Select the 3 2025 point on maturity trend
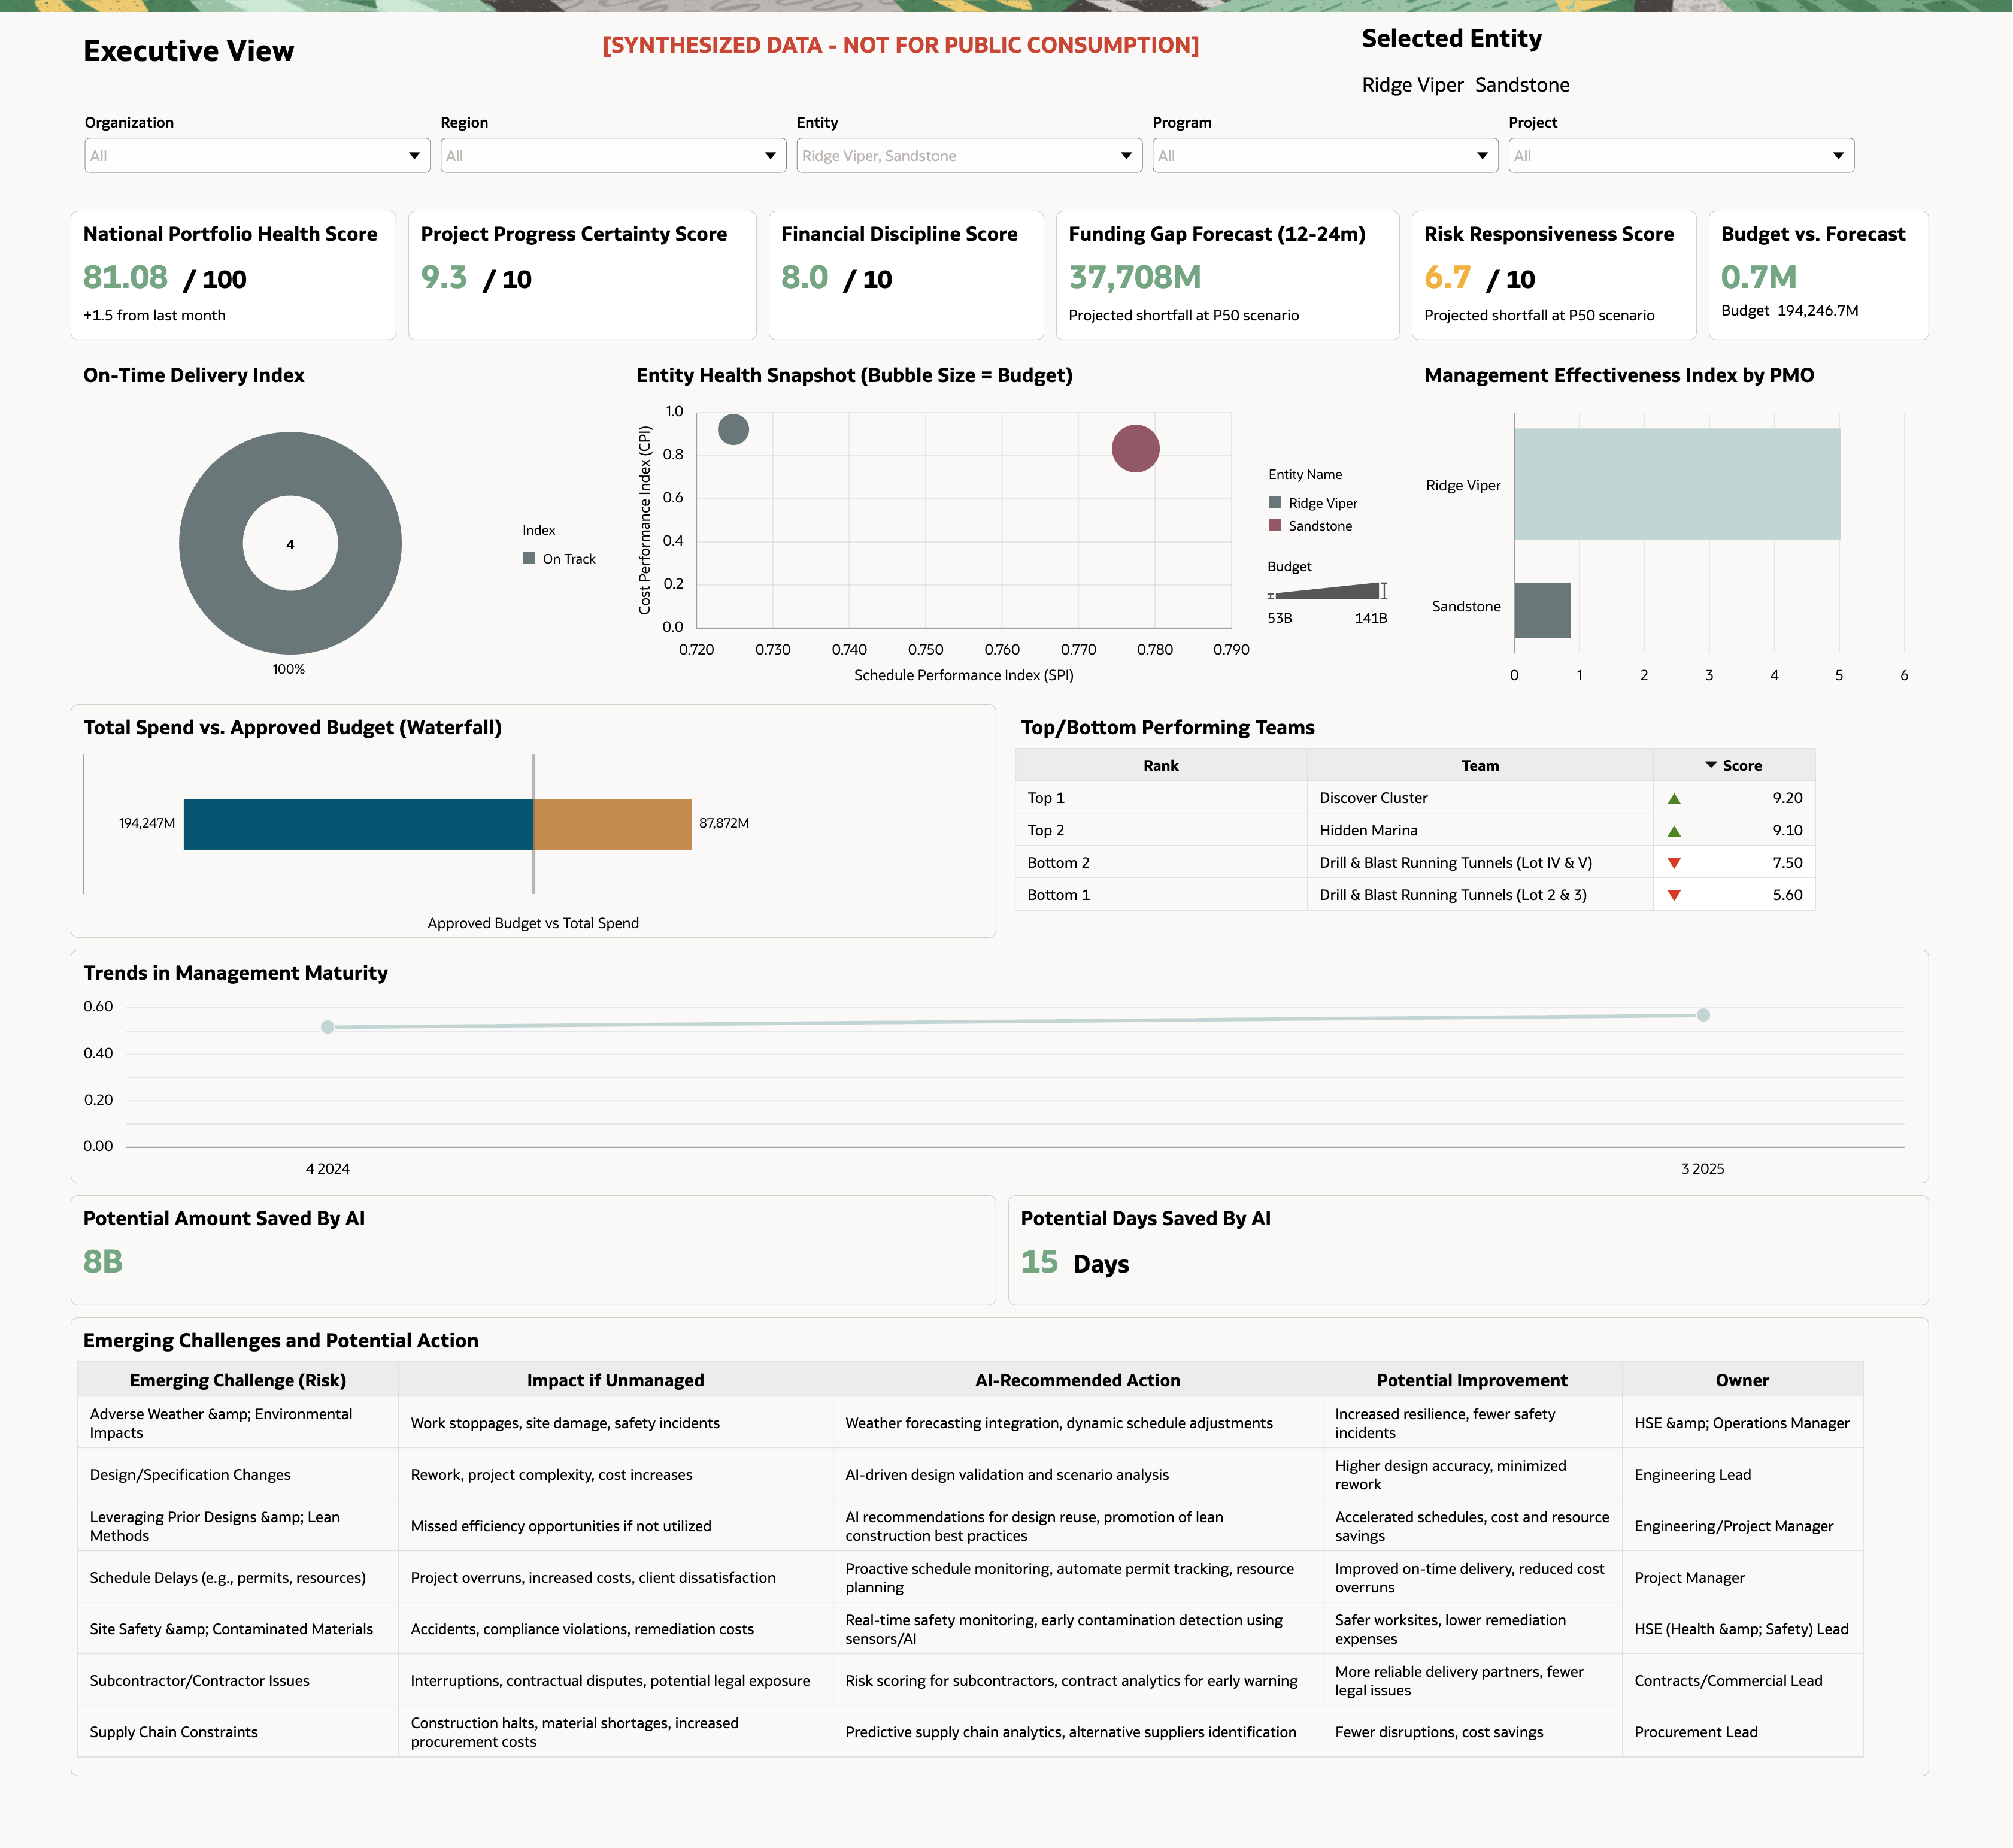Image resolution: width=2013 pixels, height=1848 pixels. point(1703,1015)
